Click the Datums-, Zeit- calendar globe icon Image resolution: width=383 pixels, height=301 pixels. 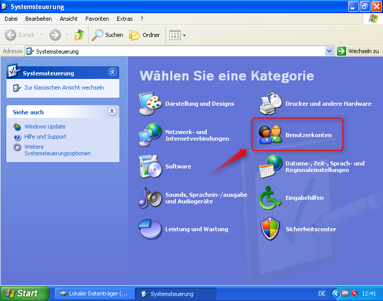point(271,166)
